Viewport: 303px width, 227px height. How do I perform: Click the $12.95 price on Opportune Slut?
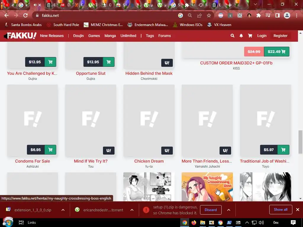point(93,62)
